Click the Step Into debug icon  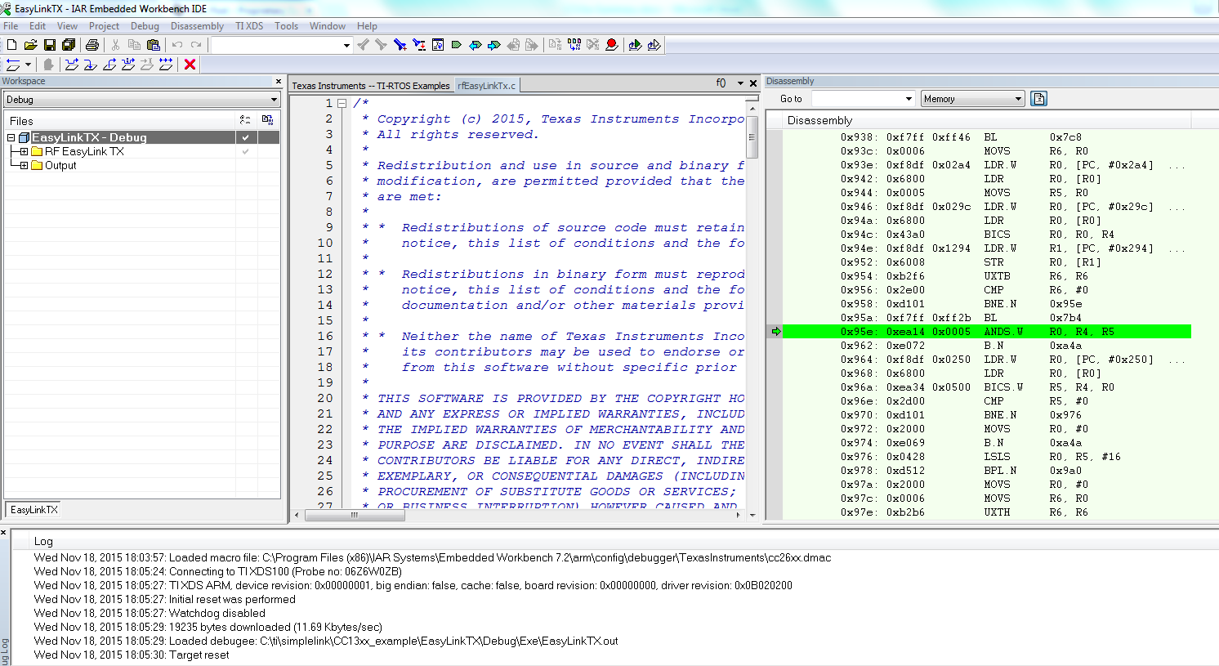click(91, 64)
